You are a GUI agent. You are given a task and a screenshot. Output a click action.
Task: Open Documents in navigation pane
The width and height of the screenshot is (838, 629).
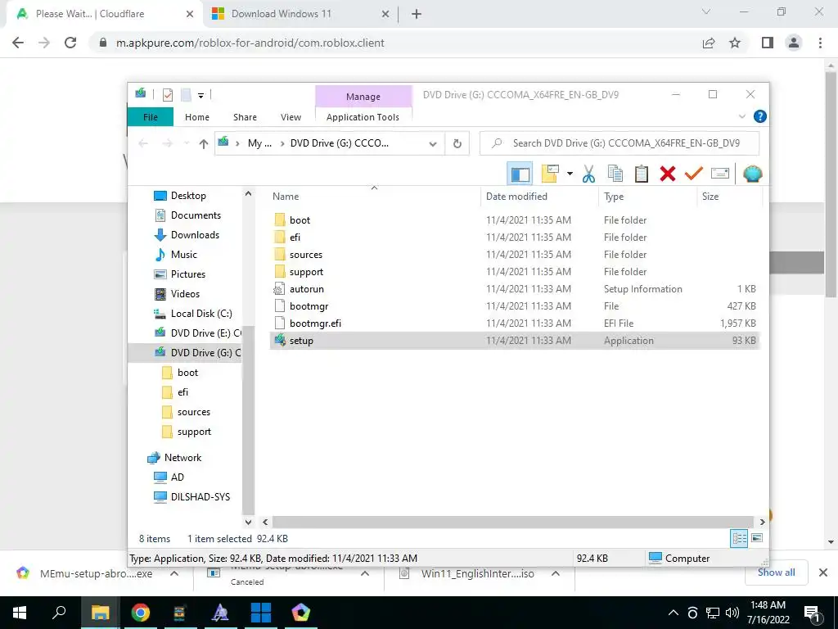195,215
